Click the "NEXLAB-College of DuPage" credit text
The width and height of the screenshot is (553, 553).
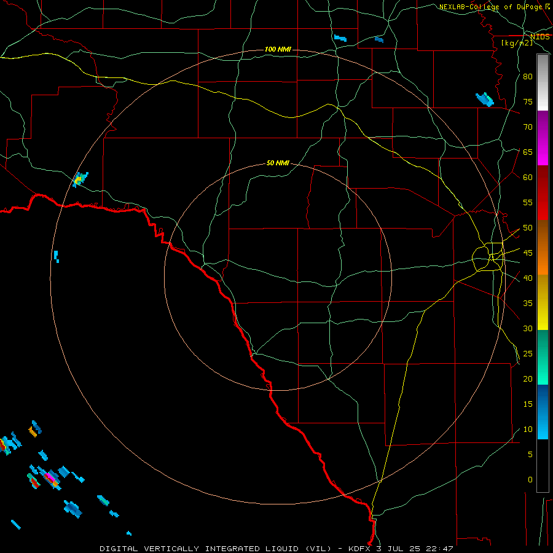pos(492,7)
